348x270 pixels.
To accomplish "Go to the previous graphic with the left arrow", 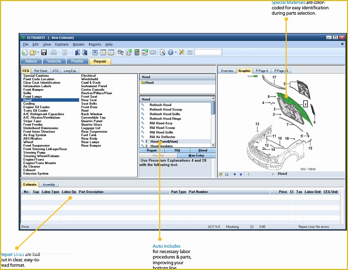I will (x=249, y=174).
